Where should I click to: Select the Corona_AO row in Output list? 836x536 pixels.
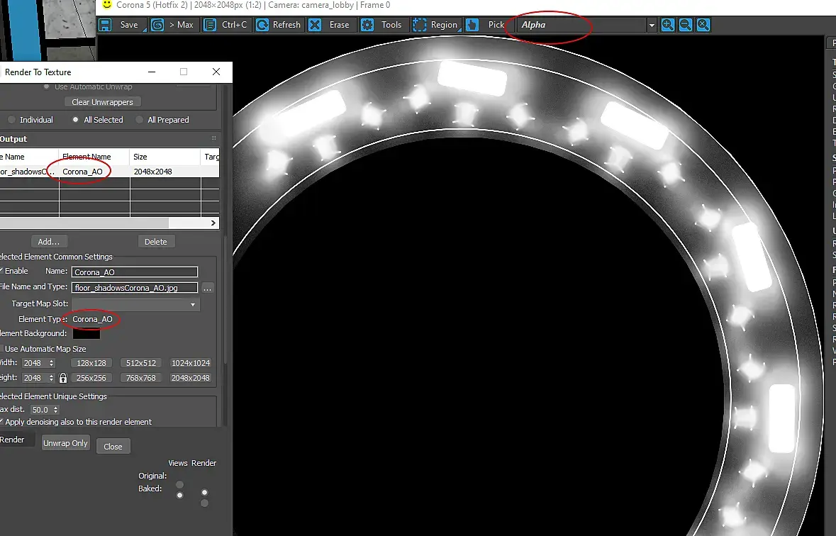pyautogui.click(x=109, y=172)
